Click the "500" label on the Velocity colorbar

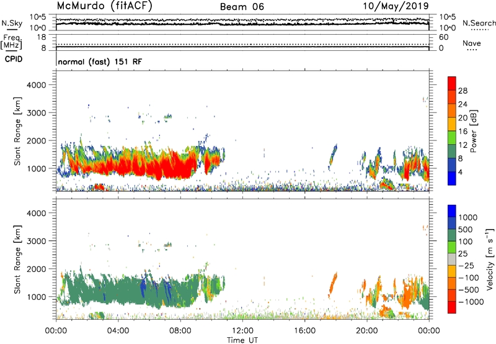pyautogui.click(x=467, y=230)
